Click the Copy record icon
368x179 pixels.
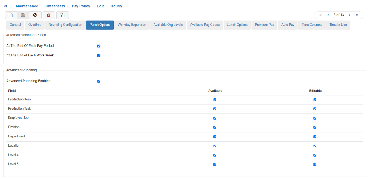coord(62,15)
